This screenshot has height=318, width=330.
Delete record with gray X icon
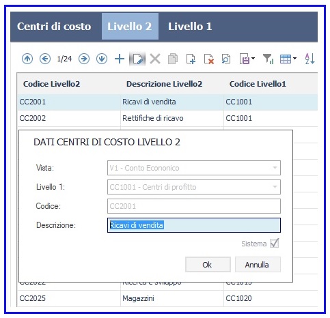coord(155,59)
